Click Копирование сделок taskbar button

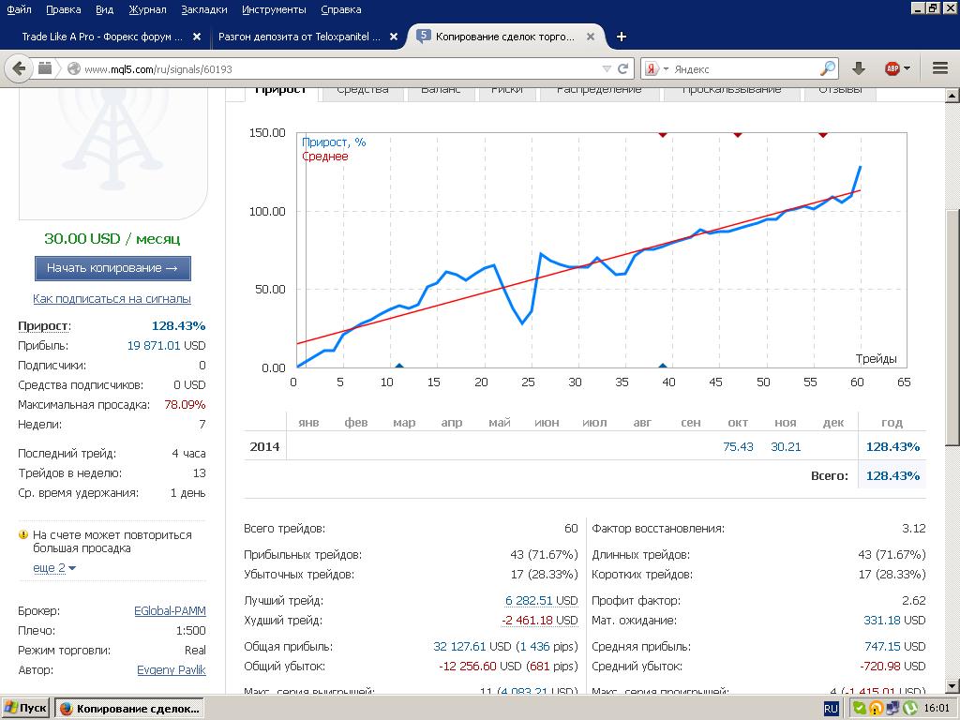click(129, 709)
